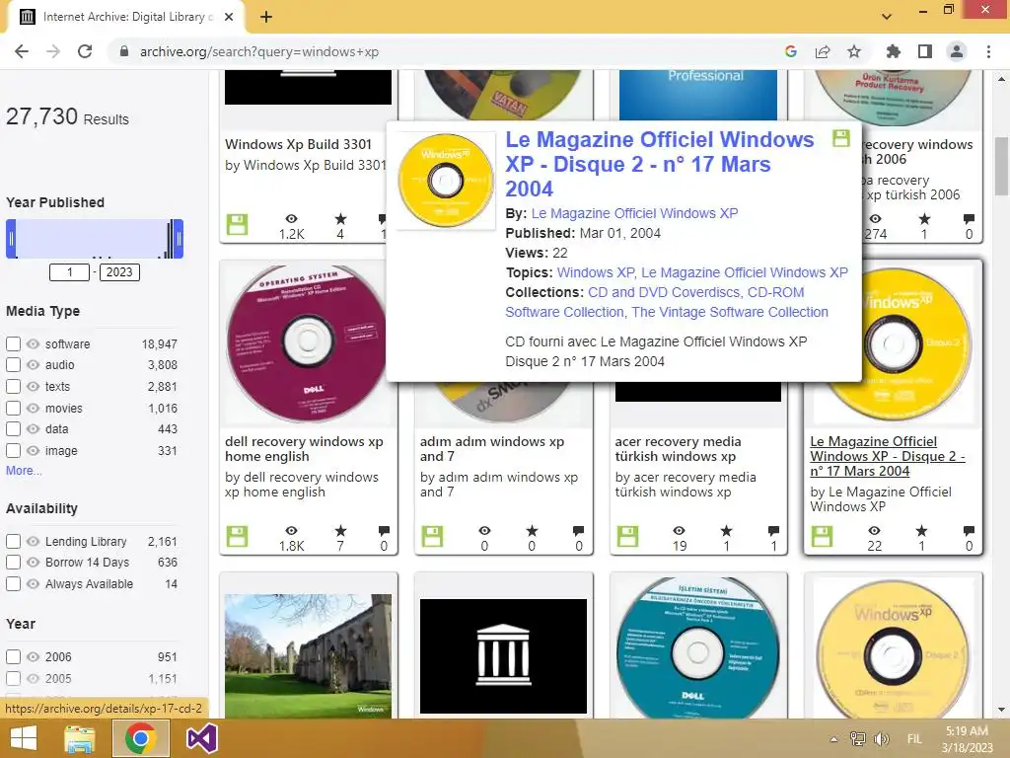Toggle the eye icon next to Always Available
This screenshot has width=1010, height=758.
[33, 584]
